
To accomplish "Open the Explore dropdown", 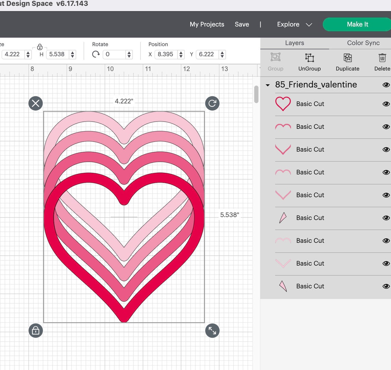I will pos(294,24).
